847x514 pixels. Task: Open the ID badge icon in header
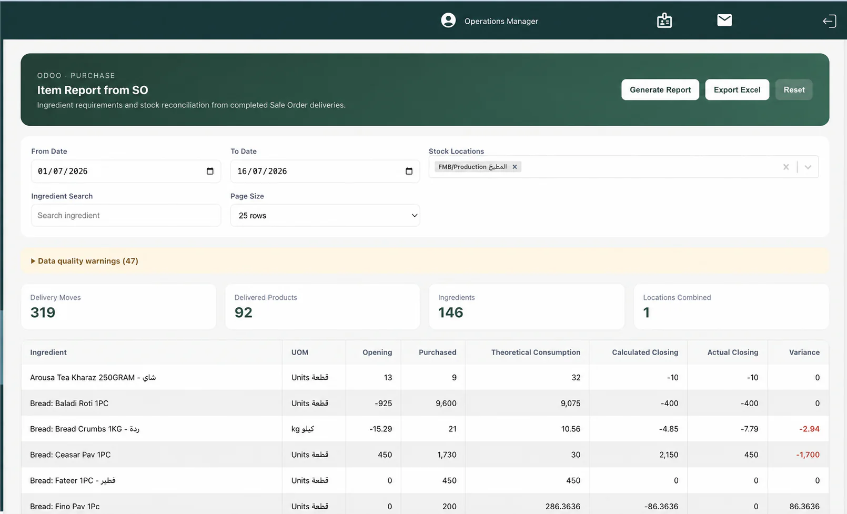click(x=664, y=21)
